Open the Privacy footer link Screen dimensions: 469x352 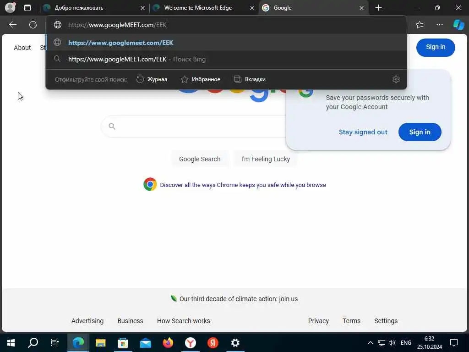[318, 321]
